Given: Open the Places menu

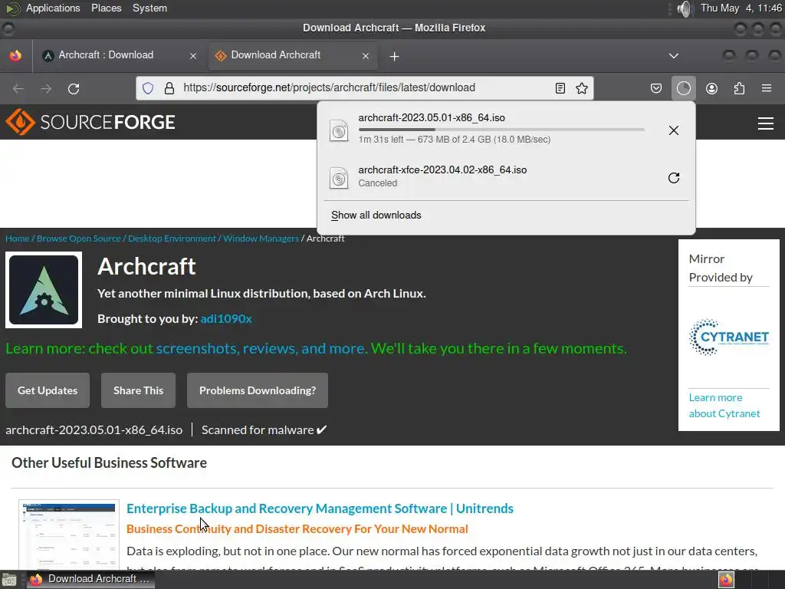Looking at the screenshot, I should [106, 8].
